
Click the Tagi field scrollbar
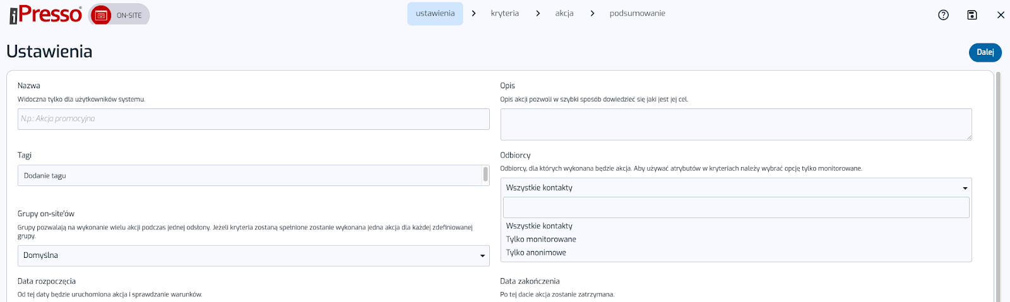pyautogui.click(x=485, y=175)
